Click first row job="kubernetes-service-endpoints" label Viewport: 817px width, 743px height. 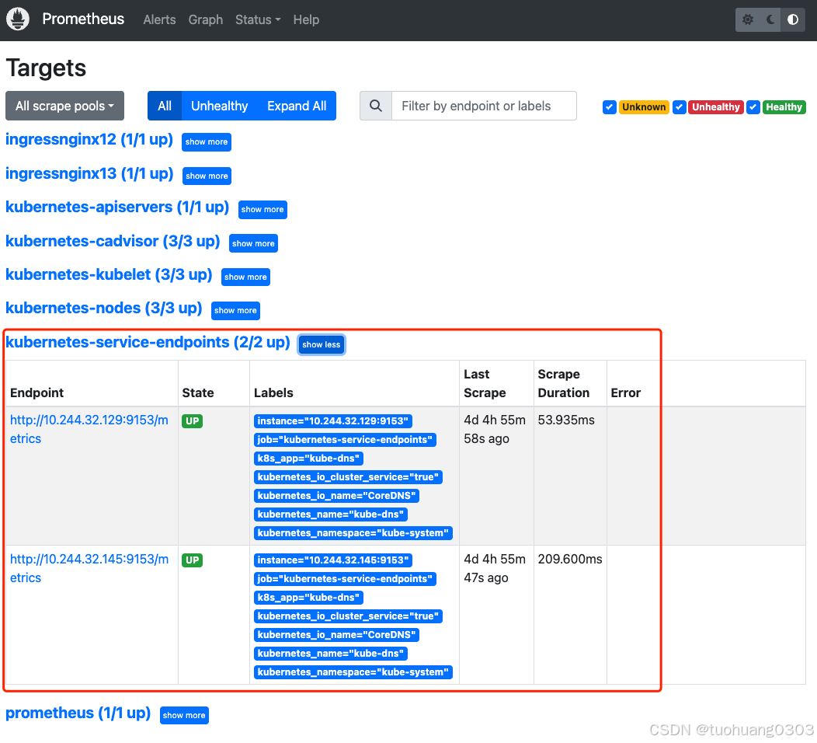coord(345,440)
